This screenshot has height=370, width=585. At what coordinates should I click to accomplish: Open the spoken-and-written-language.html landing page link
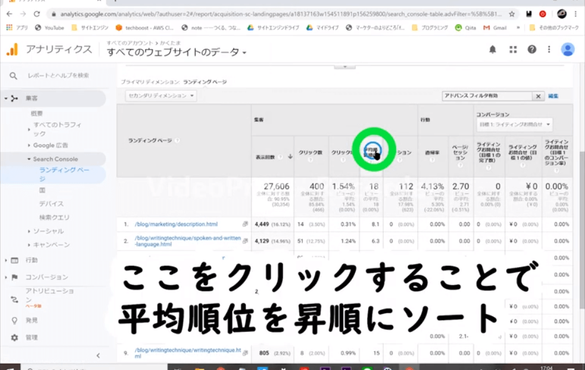pyautogui.click(x=187, y=241)
